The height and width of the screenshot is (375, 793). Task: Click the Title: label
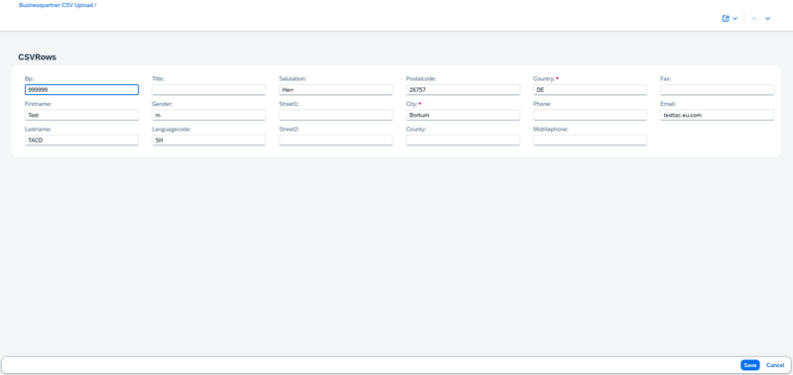point(159,79)
